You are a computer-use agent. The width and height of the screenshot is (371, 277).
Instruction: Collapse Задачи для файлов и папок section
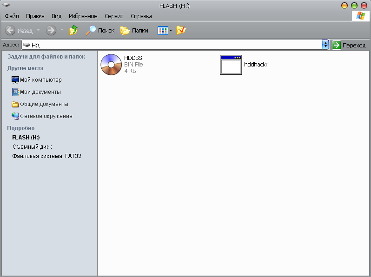point(46,57)
